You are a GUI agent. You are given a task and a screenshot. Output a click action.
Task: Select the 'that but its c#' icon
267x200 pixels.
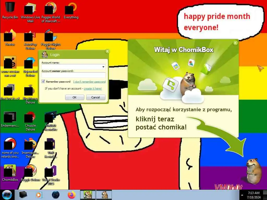(10, 92)
